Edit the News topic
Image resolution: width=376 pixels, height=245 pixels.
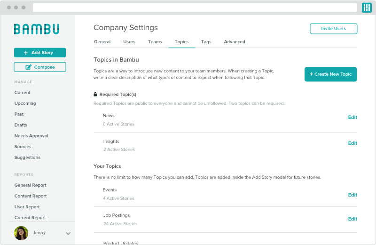pyautogui.click(x=352, y=118)
